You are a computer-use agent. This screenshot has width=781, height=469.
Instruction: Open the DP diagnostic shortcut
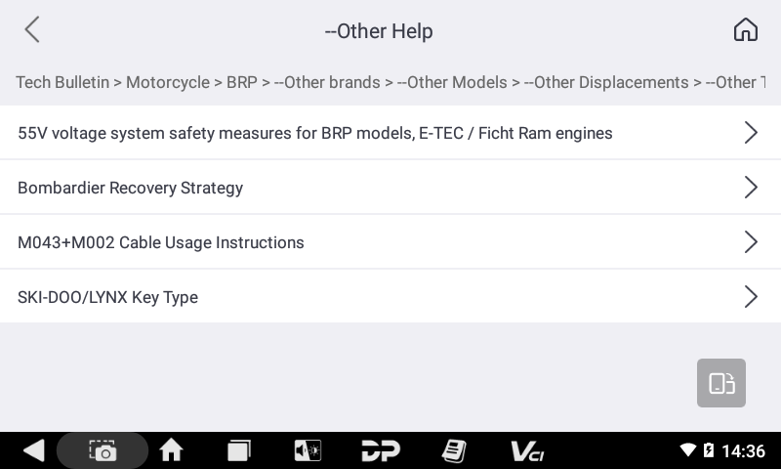(x=381, y=450)
